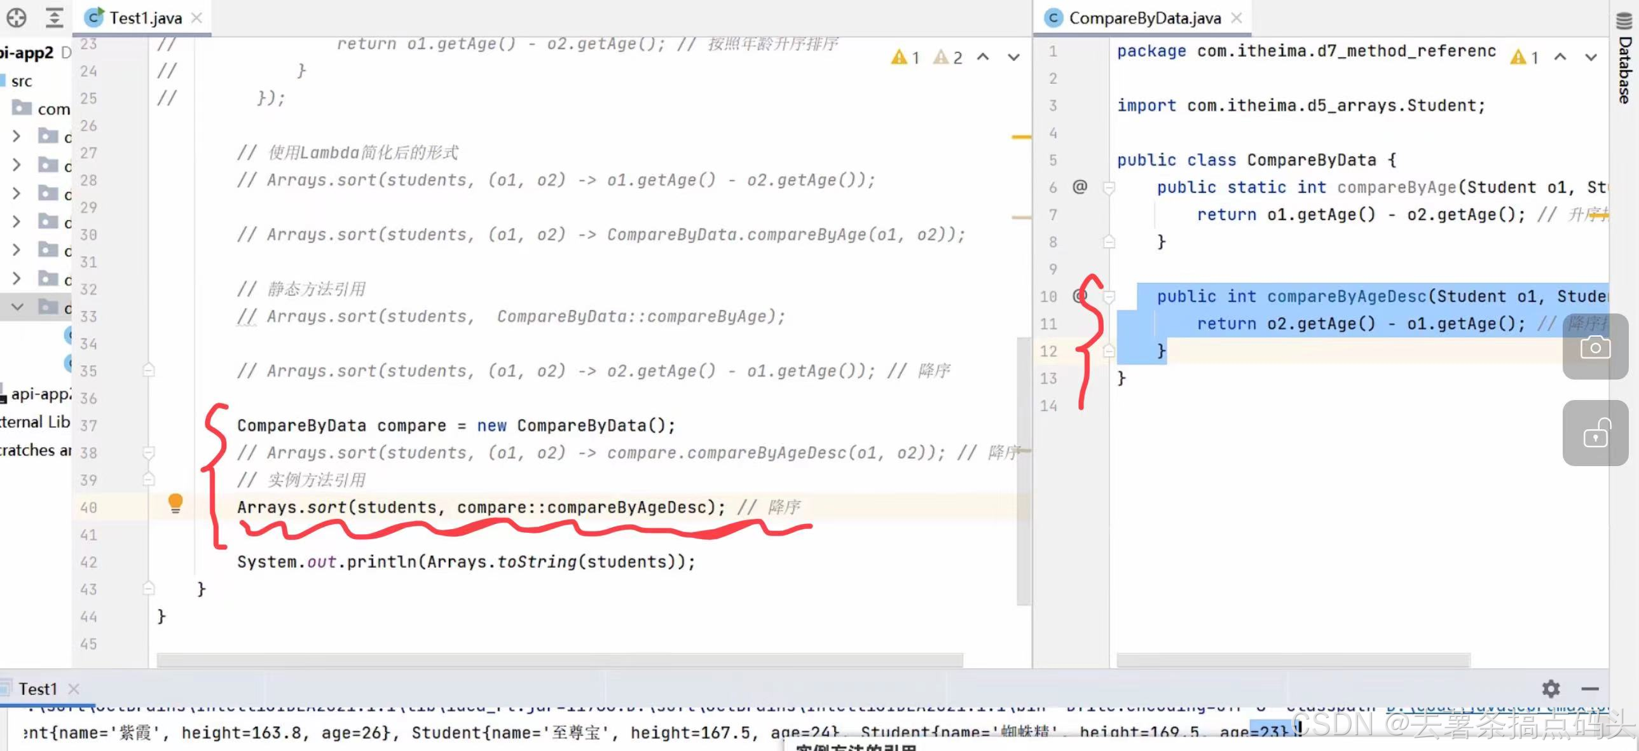Go to next highlighted error in Test1.java
This screenshot has width=1639, height=751.
[x=1013, y=57]
